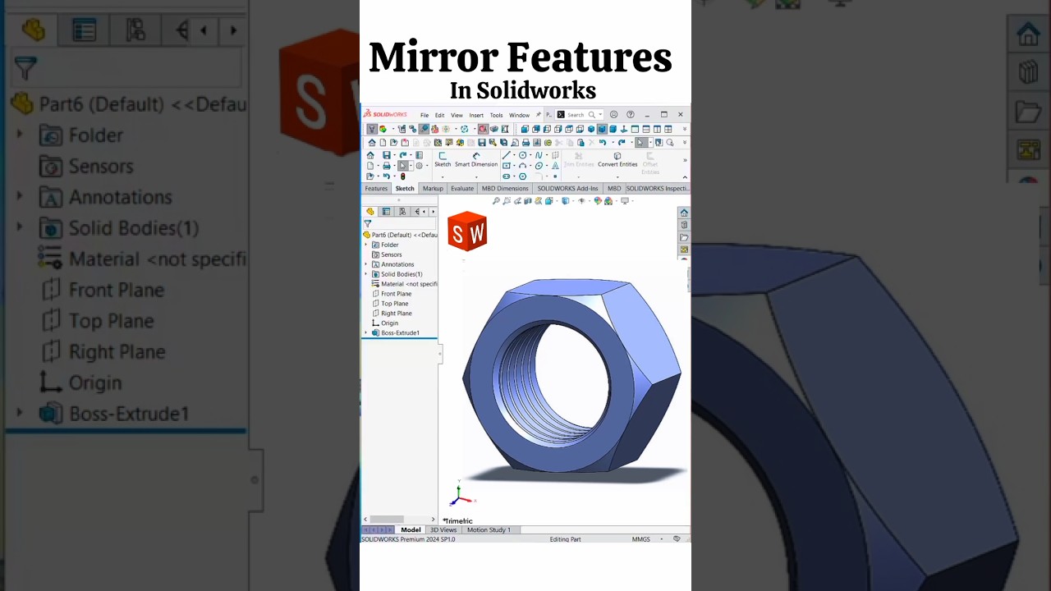Switch to the SOLIDWORKS Add-Ins tab

[567, 188]
